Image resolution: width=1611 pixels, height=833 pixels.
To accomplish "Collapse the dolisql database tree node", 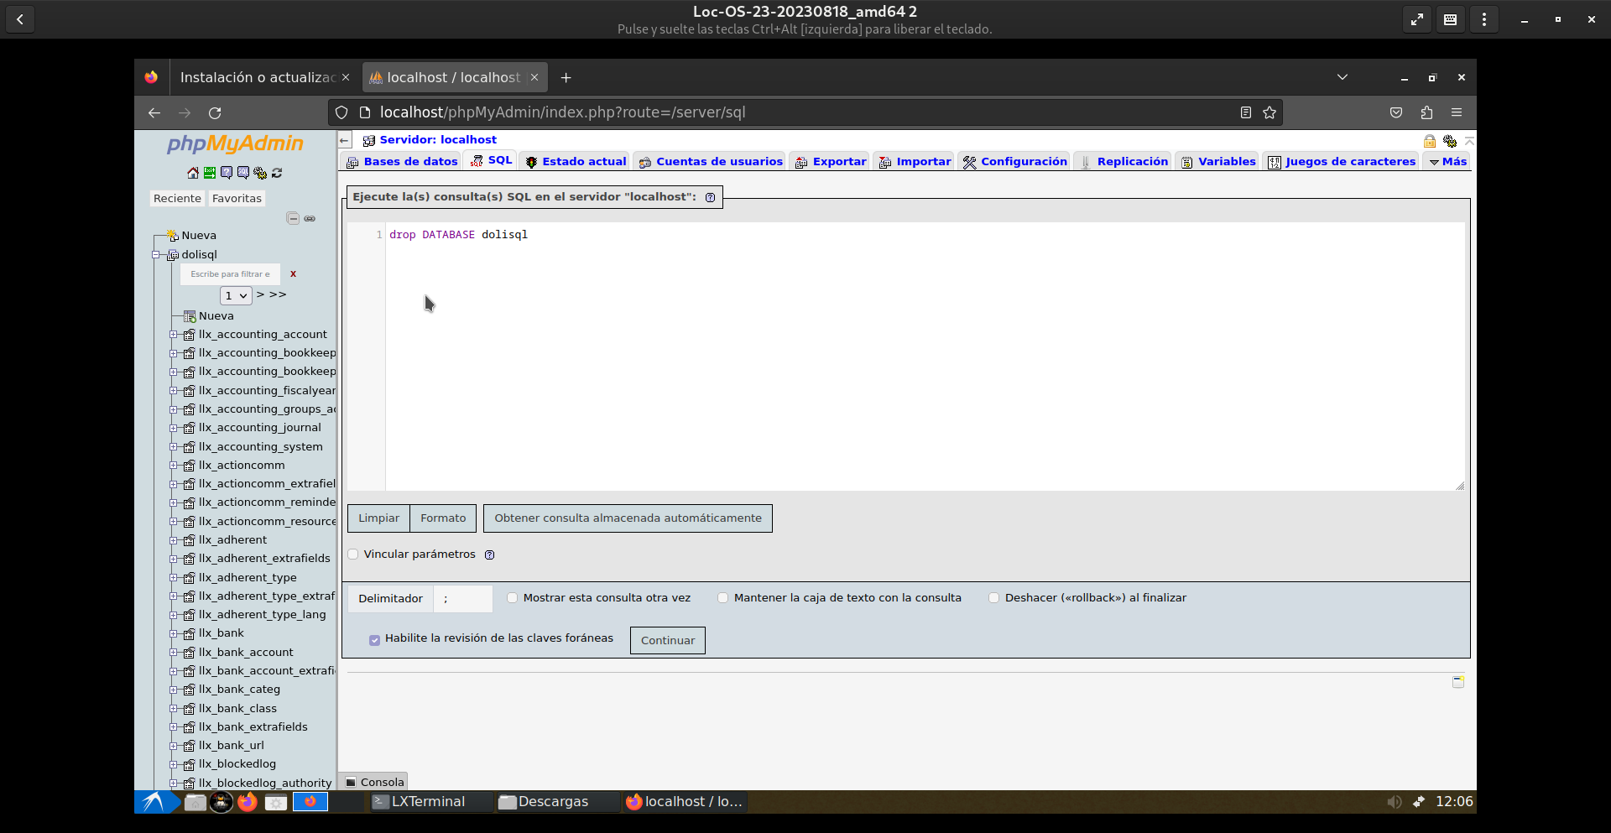I will tap(156, 255).
